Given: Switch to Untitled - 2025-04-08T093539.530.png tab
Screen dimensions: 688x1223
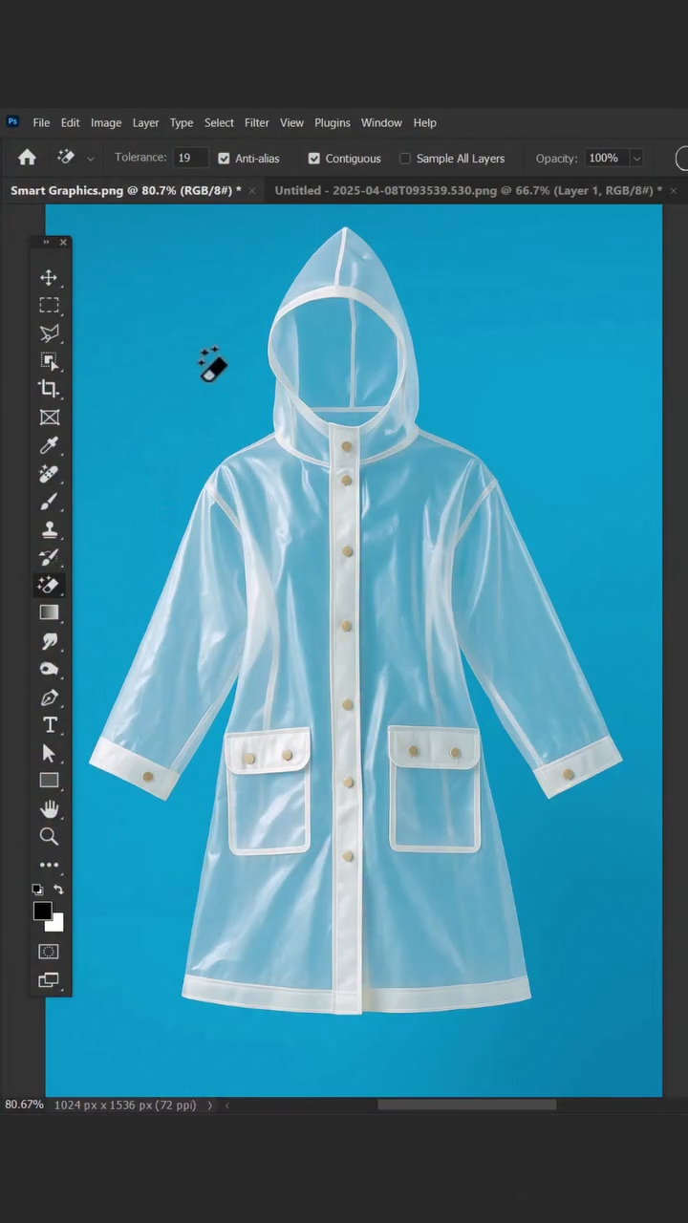Looking at the screenshot, I should click(468, 190).
